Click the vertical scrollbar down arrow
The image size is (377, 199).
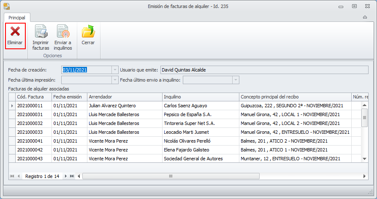(365, 159)
